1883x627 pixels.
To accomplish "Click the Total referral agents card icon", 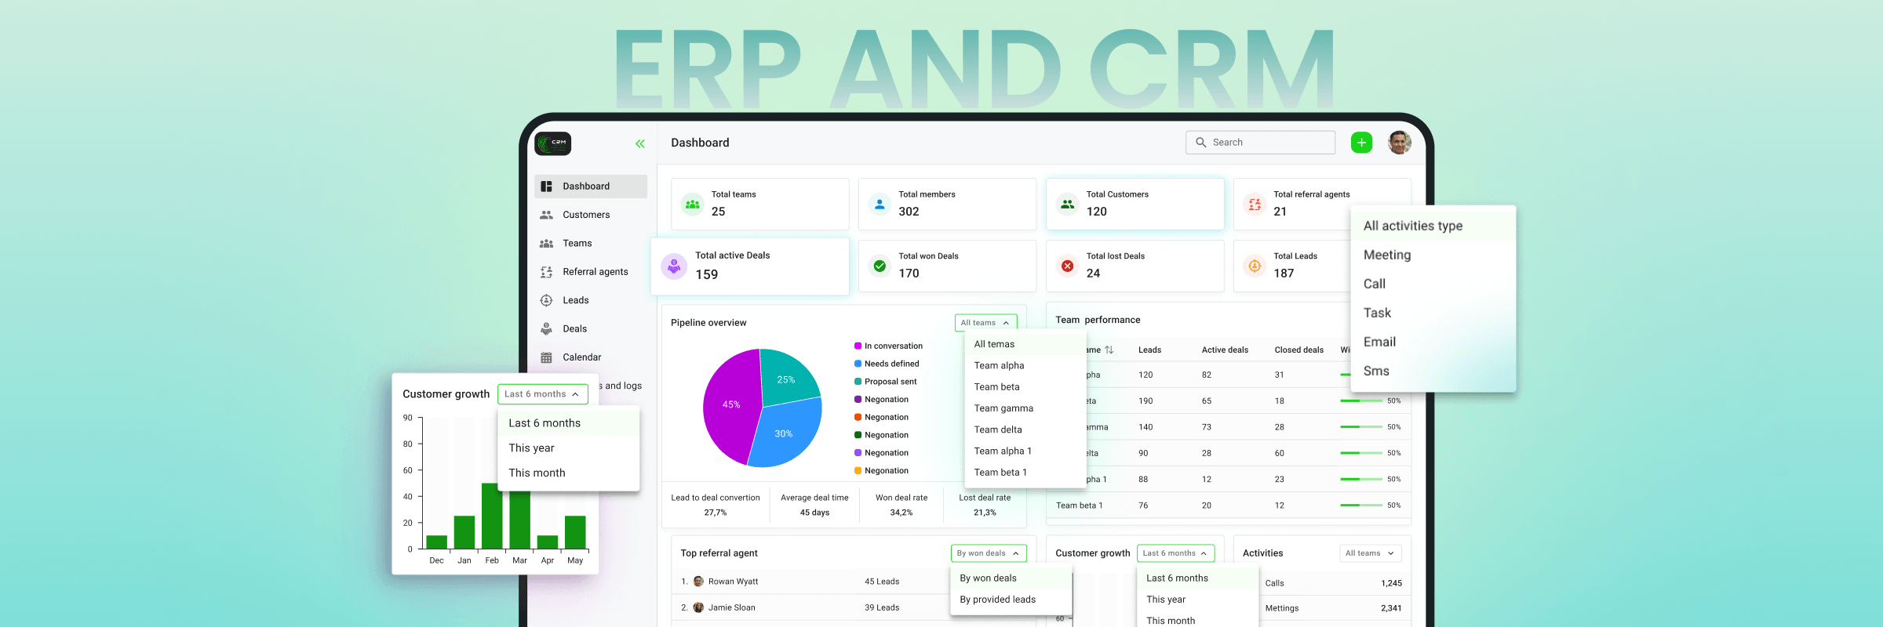I will click(1255, 205).
